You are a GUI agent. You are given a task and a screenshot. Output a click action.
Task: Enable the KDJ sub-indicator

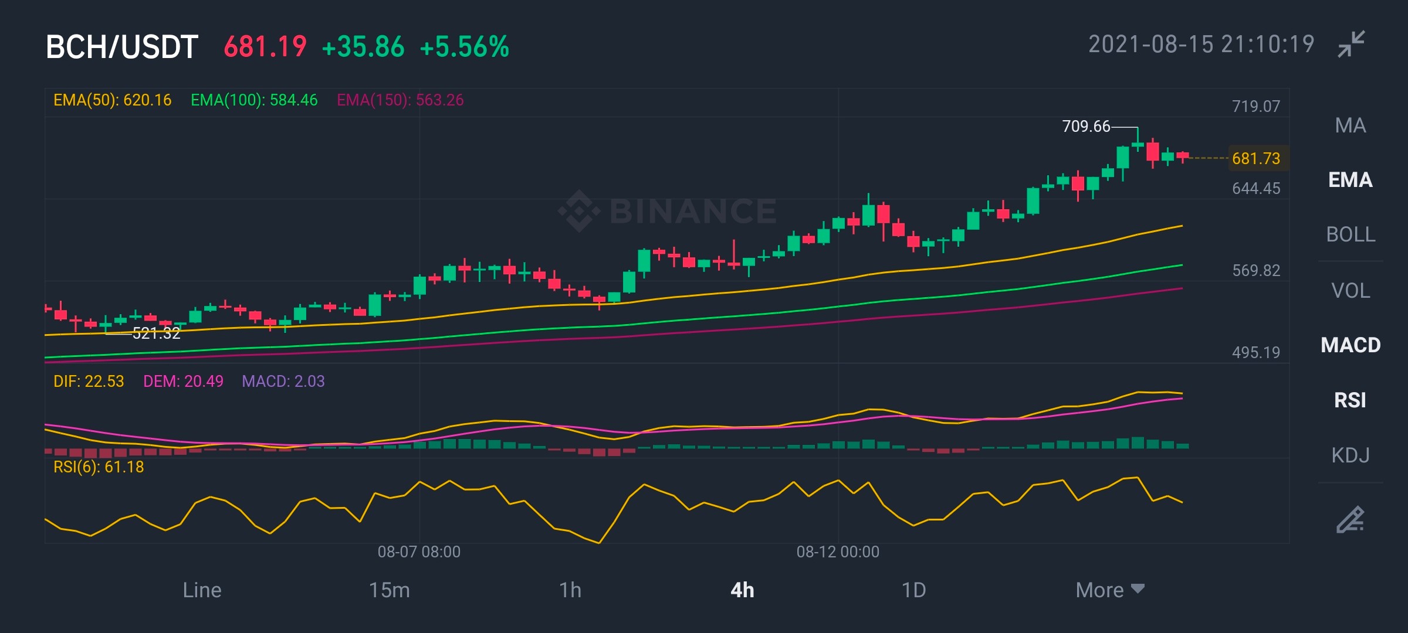pos(1351,455)
